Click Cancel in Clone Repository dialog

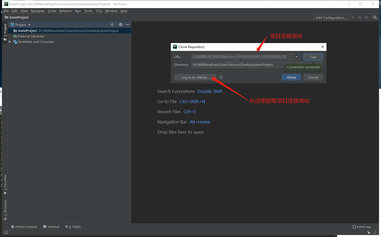click(313, 77)
